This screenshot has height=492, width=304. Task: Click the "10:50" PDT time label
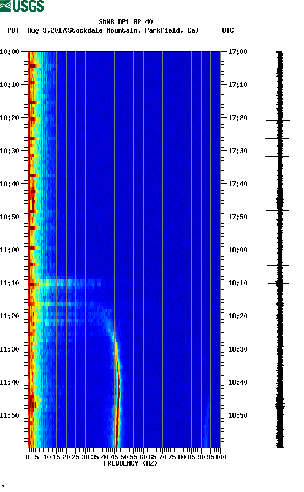(9, 217)
